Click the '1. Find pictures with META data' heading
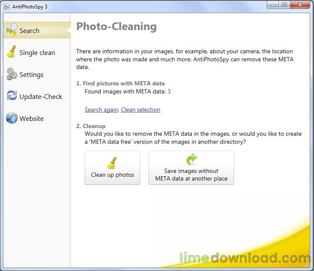 [120, 83]
